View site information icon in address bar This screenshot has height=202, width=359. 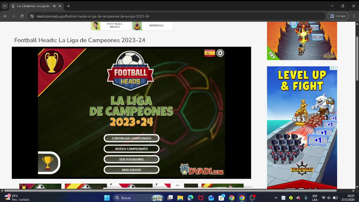(32, 16)
